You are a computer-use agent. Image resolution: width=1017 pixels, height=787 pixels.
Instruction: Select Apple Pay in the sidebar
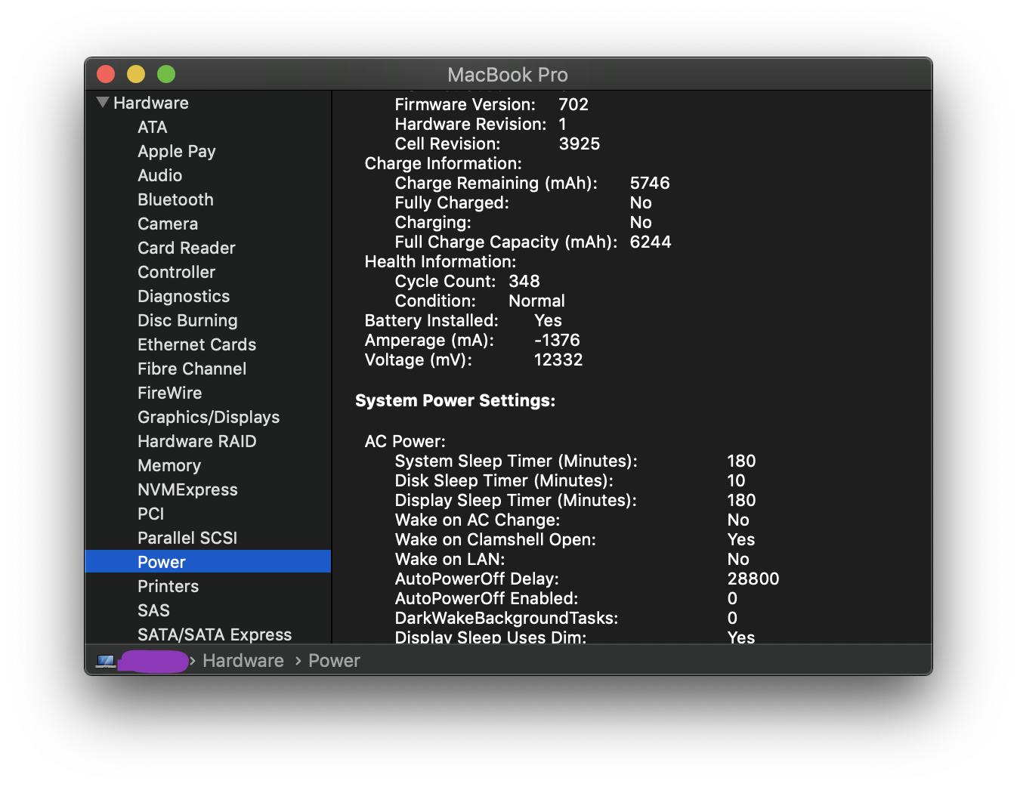click(x=177, y=151)
